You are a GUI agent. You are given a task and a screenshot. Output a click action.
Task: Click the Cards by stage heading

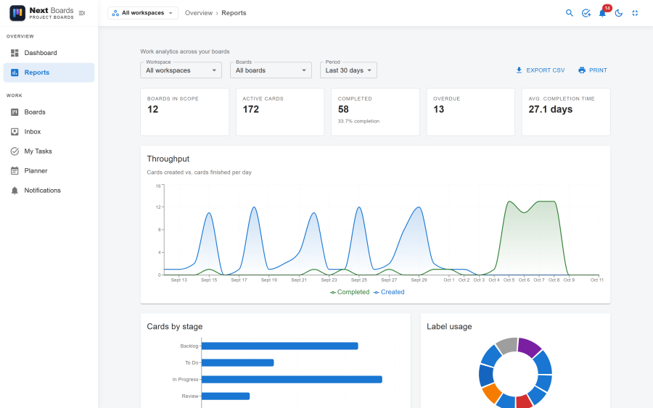[174, 327]
